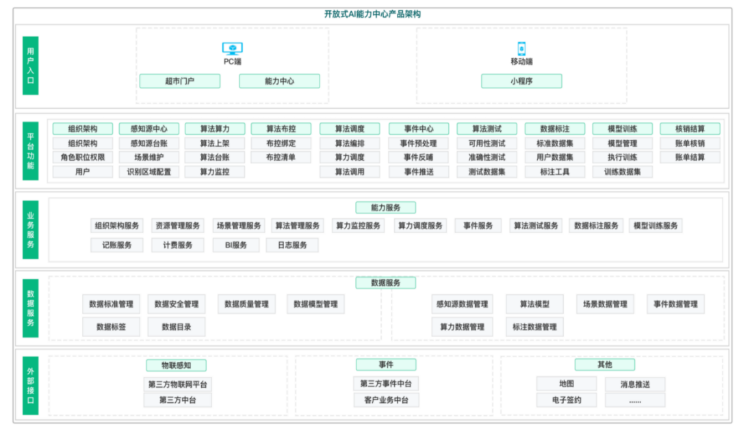Select the 账单结算 cell
The width and height of the screenshot is (739, 435).
click(x=690, y=157)
